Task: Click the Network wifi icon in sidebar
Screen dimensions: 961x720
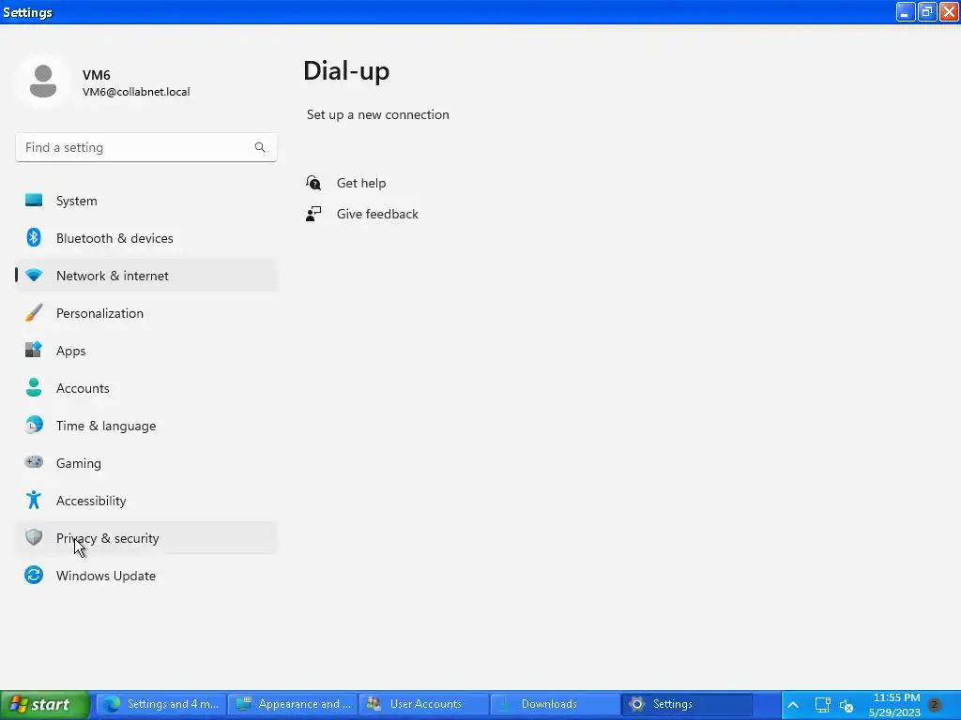Action: click(34, 276)
